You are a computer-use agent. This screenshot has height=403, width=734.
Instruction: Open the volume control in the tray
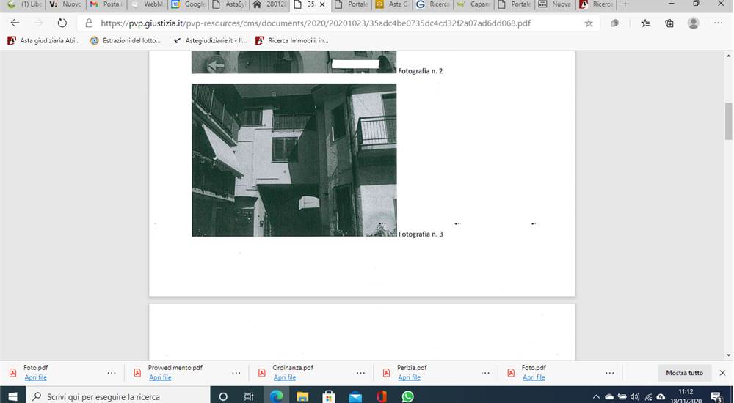click(635, 397)
